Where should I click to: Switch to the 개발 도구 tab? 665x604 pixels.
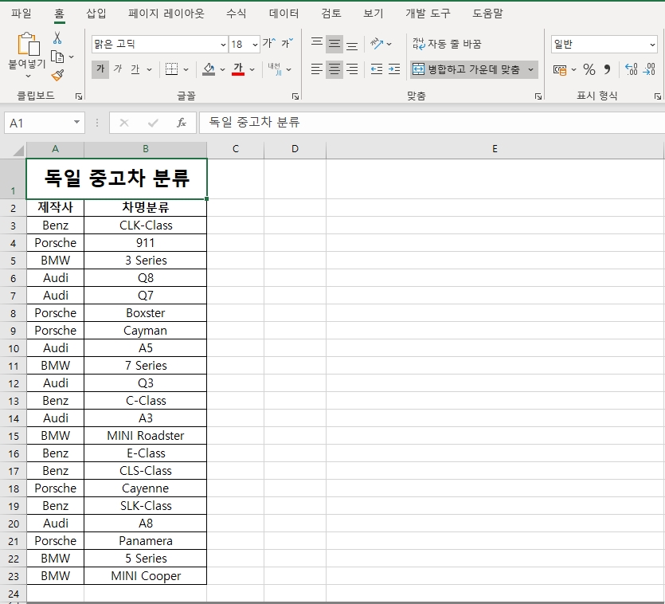[x=428, y=14]
